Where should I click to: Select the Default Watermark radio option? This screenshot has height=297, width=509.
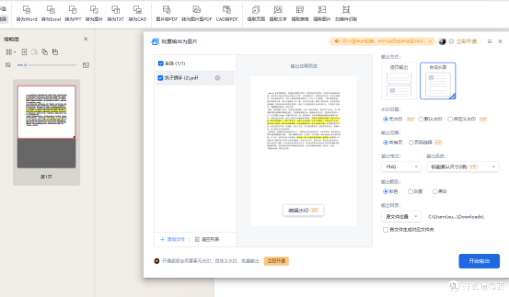click(x=421, y=119)
